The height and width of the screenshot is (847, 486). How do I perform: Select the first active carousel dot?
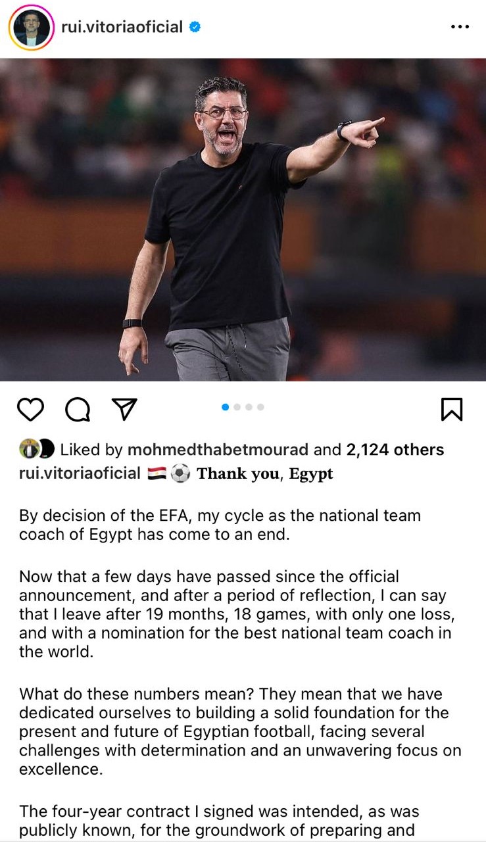[x=226, y=407]
